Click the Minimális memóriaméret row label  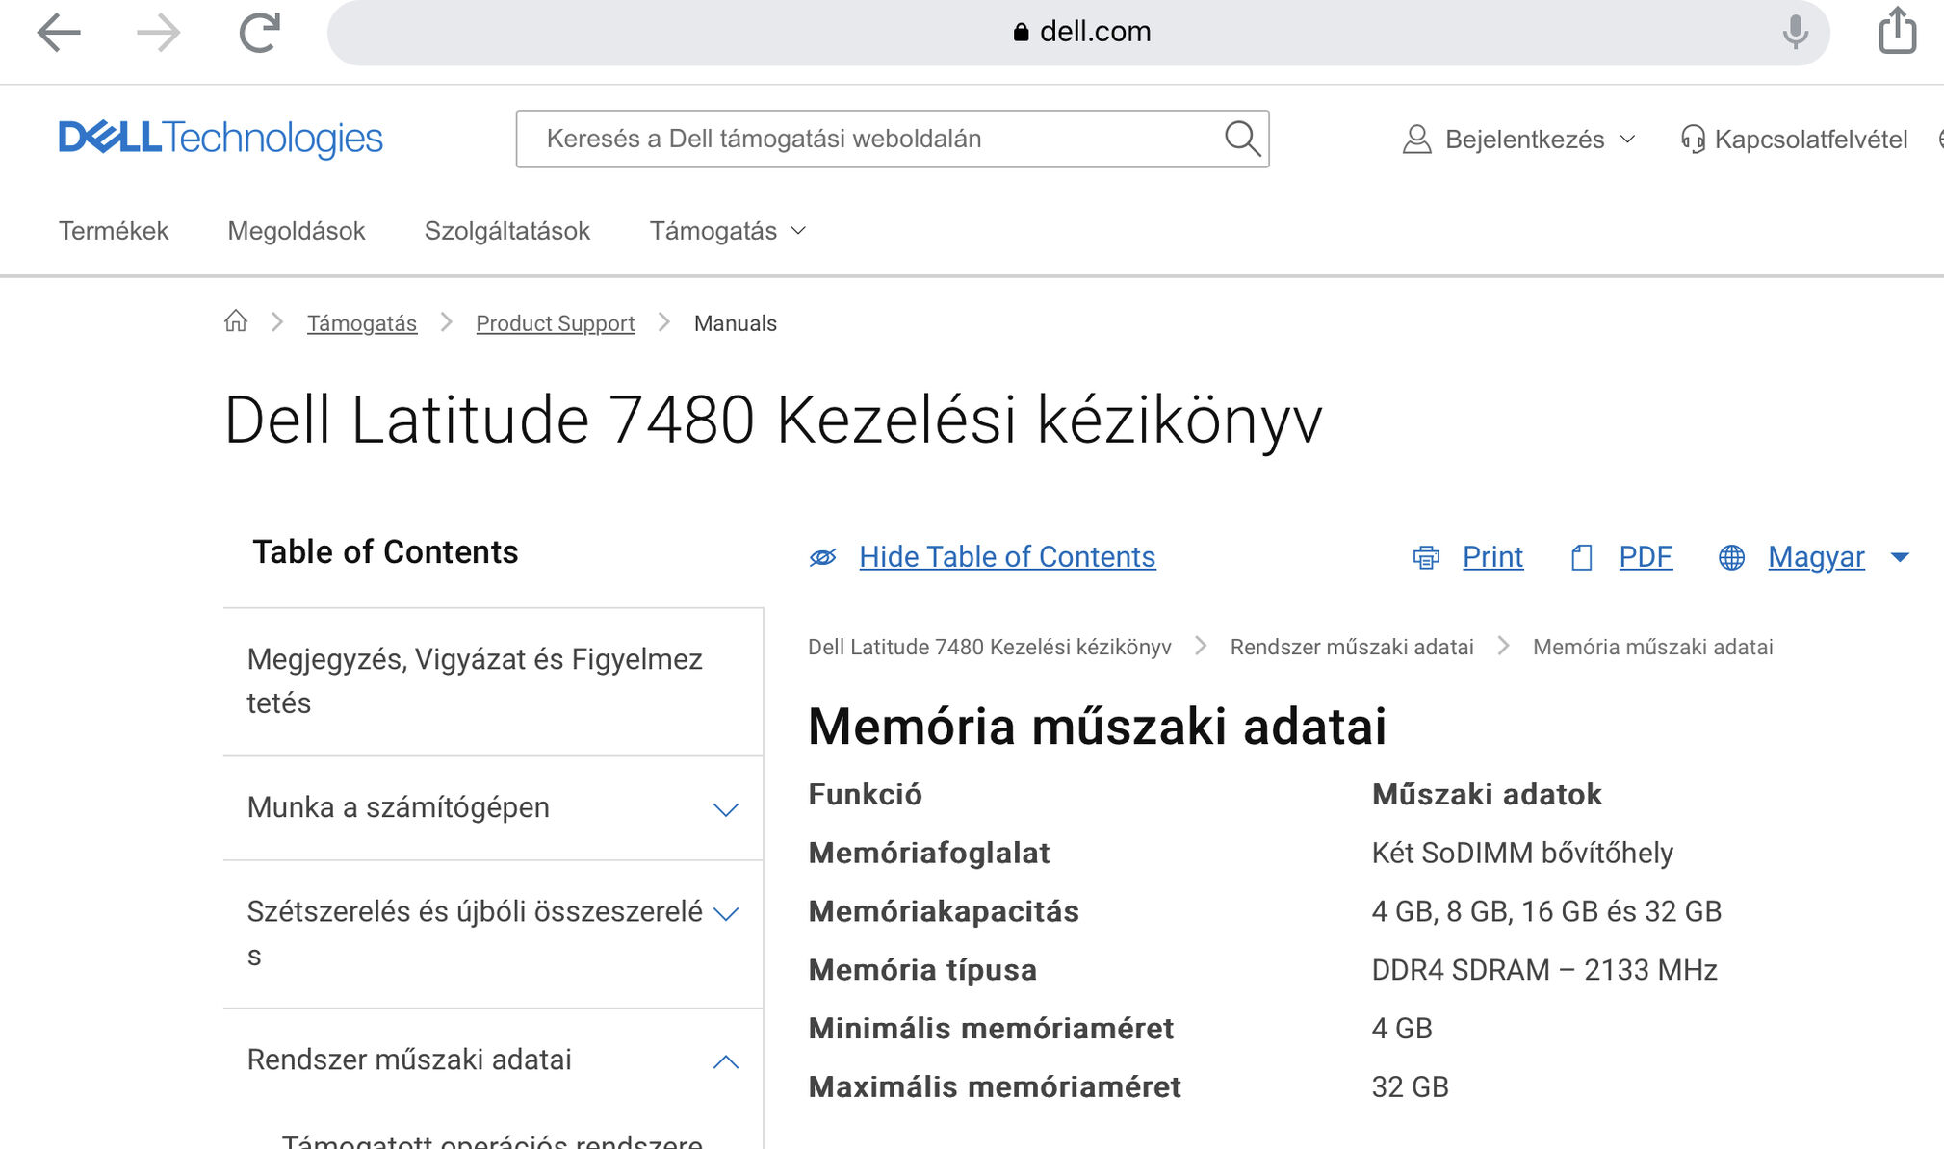point(991,1029)
